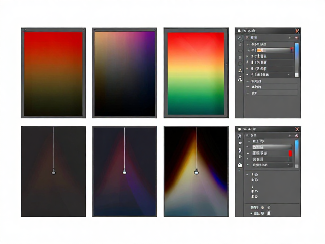Close the lower panel with the orange X
The image size is (325, 244).
pyautogui.click(x=297, y=129)
